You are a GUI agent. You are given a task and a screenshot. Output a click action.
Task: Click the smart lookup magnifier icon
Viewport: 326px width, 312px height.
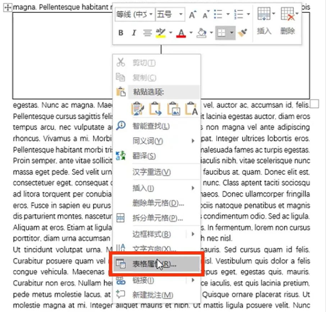click(121, 126)
